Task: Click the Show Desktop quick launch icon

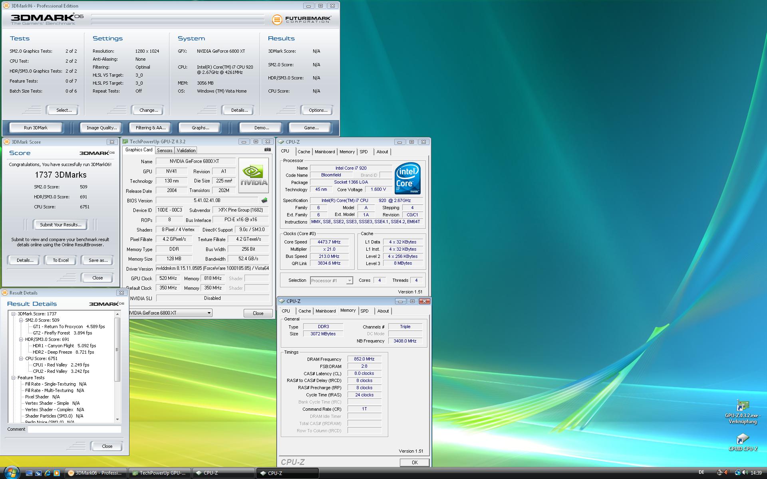Action: pos(29,473)
